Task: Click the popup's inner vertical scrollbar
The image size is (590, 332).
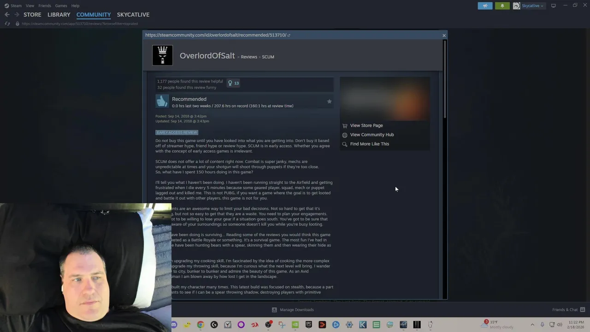Action: pos(445,78)
